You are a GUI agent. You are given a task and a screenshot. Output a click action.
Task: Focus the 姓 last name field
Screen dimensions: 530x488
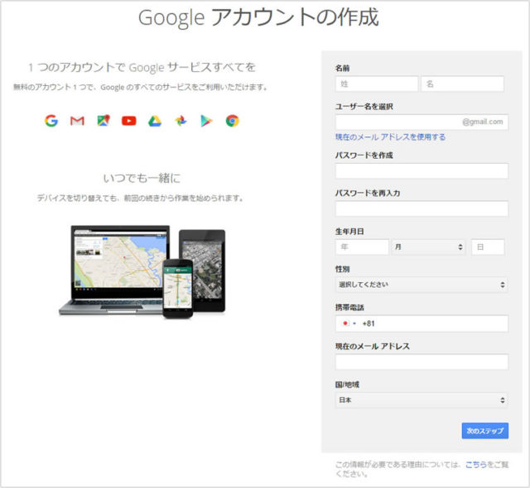click(x=377, y=84)
